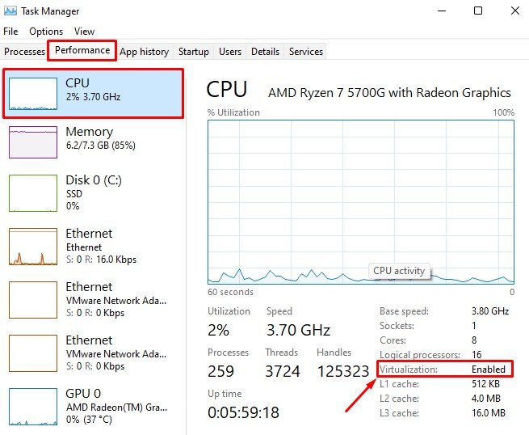The height and width of the screenshot is (435, 529).
Task: Switch to the App history tab
Action: coord(144,52)
